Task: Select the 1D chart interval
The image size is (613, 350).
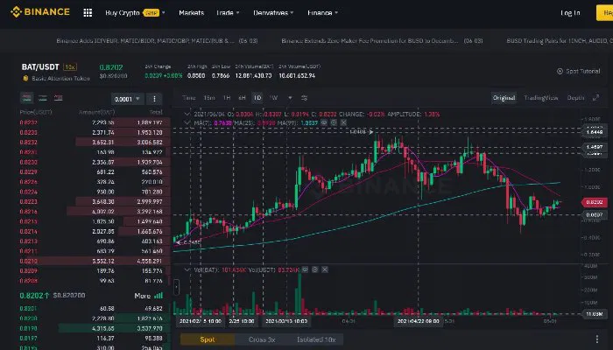Action: pyautogui.click(x=257, y=98)
